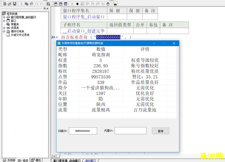Click the Redo arrow icon
This screenshot has width=225, height=162.
pos(37,4)
